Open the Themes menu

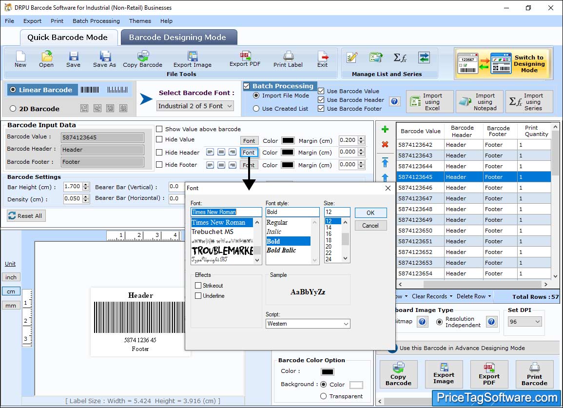pos(140,21)
